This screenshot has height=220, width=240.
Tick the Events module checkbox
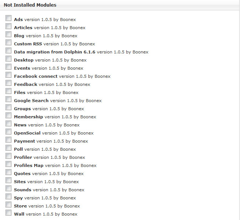coord(8,67)
